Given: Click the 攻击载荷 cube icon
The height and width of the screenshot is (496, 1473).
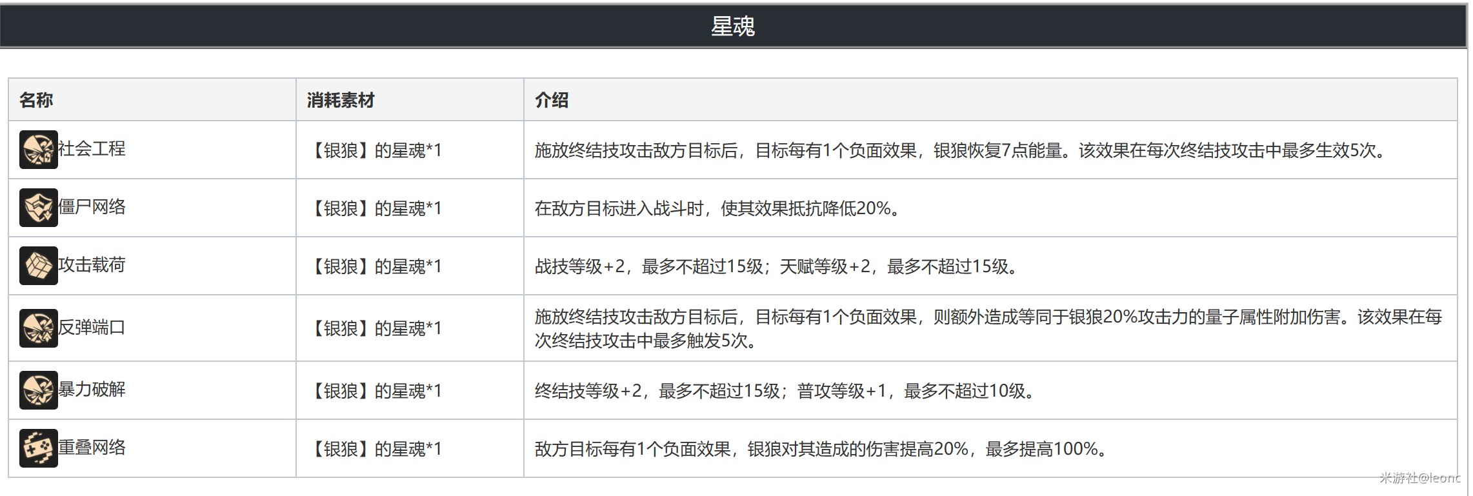Looking at the screenshot, I should tap(39, 266).
